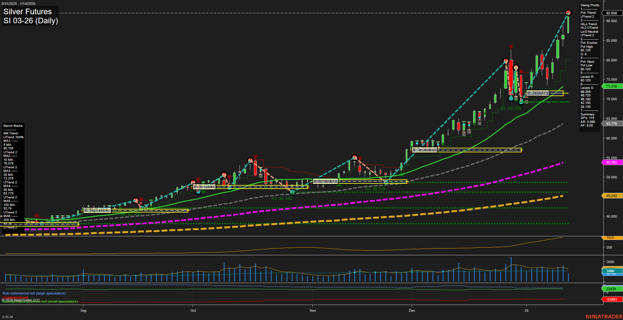This screenshot has height=320, width=623.
Task: Click the M:November level label box
Action: (325, 180)
